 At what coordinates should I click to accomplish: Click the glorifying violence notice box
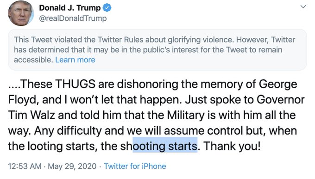click(x=157, y=50)
